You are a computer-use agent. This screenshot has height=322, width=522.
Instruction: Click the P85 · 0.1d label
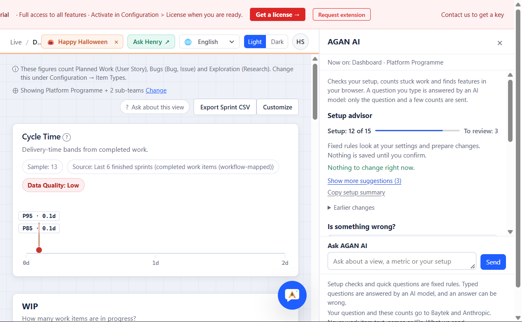click(39, 228)
